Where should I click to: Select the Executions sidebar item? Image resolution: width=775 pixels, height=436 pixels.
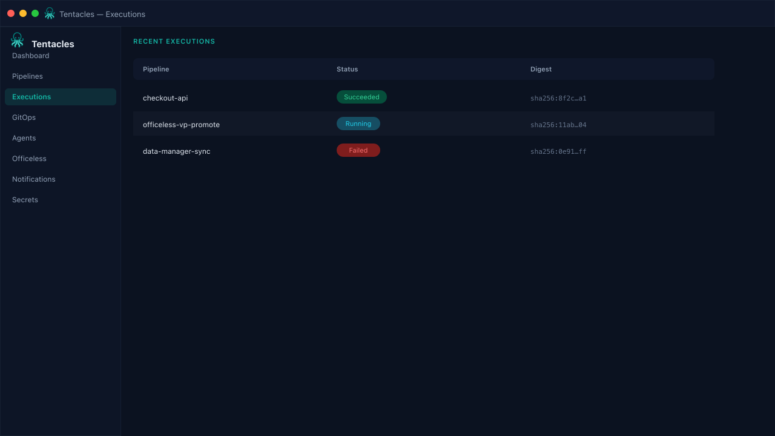coord(61,97)
